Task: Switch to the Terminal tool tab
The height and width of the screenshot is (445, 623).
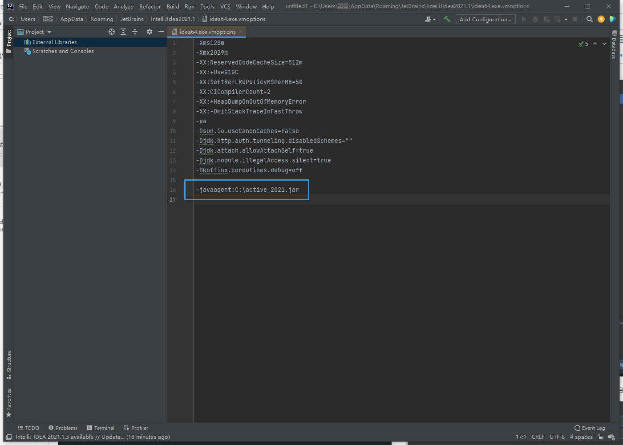Action: pos(101,428)
